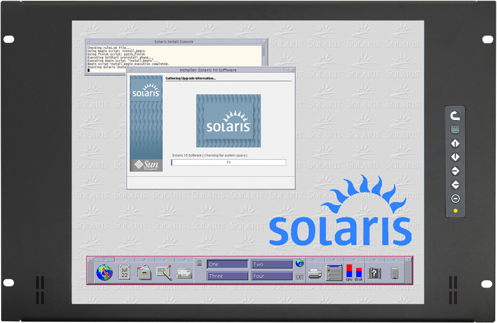Switch to workspace One
The width and height of the screenshot is (497, 323).
point(227,264)
